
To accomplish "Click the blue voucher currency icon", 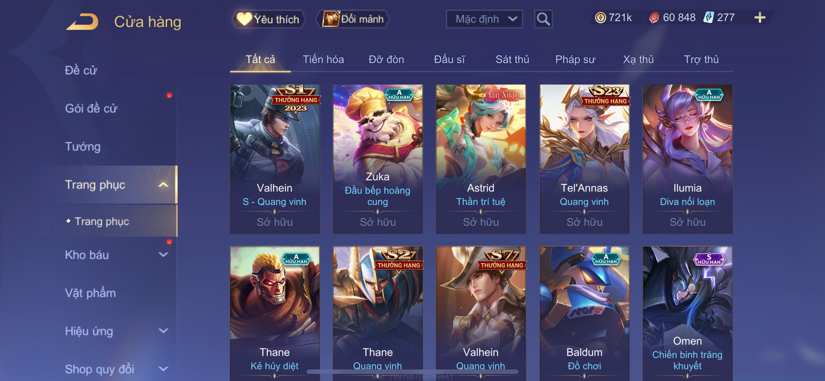I will [708, 17].
